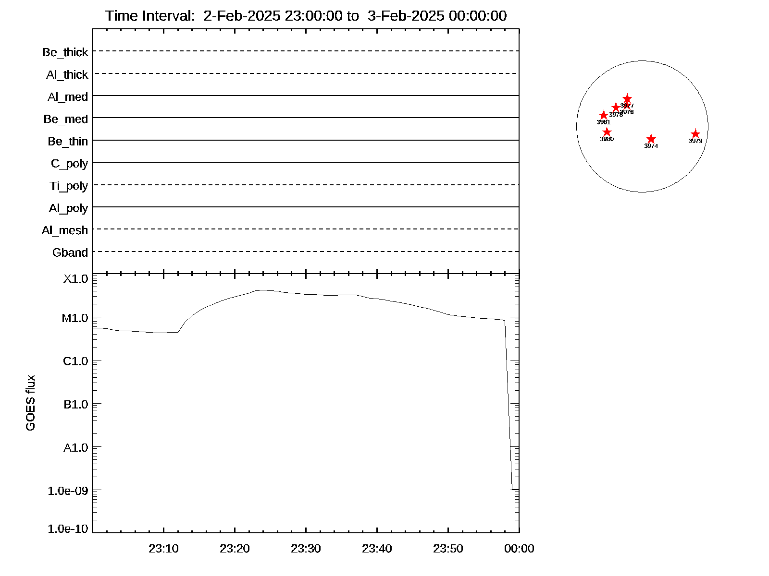Click the 3980 region number label
The height and width of the screenshot is (576, 769).
point(607,139)
